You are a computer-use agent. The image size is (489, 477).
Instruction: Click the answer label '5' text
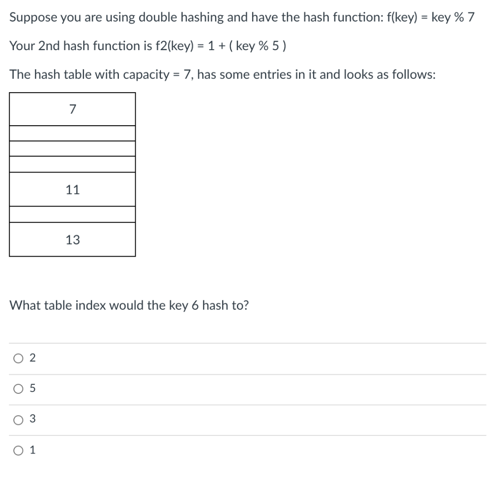pos(32,388)
